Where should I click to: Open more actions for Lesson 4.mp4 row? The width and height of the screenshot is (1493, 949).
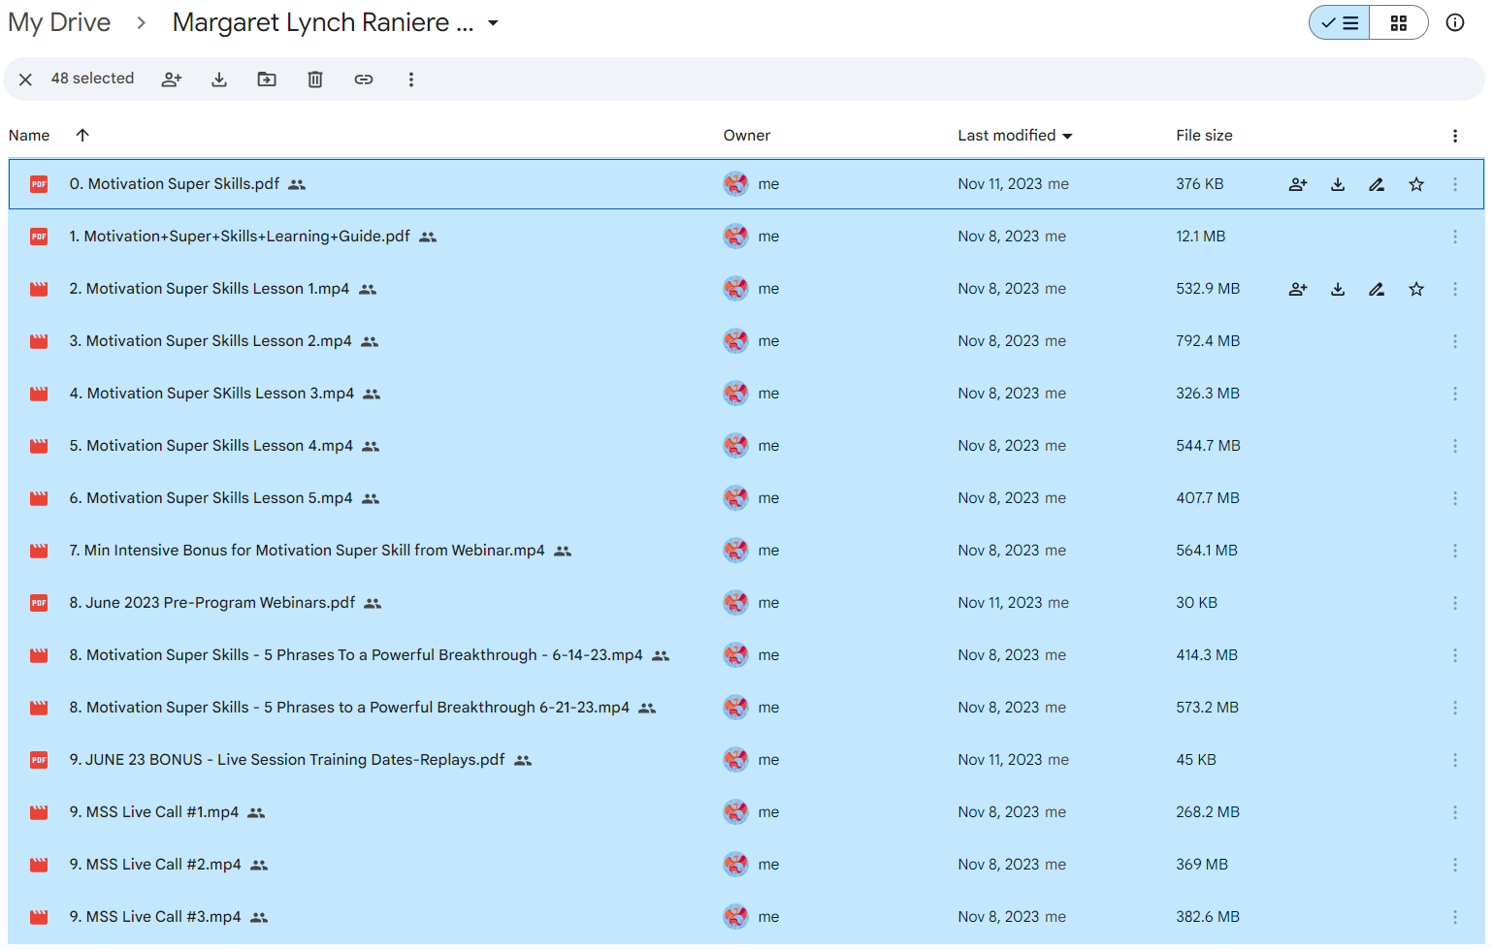tap(1455, 446)
